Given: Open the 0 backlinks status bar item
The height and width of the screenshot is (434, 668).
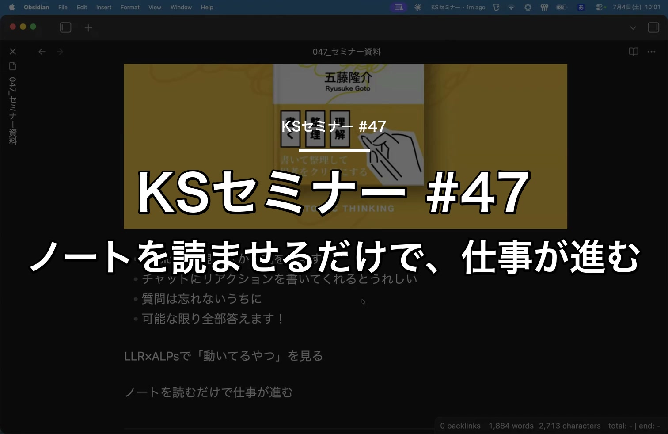Looking at the screenshot, I should 460,426.
